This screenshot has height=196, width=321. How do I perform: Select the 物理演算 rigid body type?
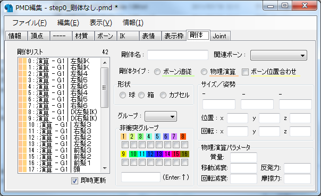(x=204, y=72)
